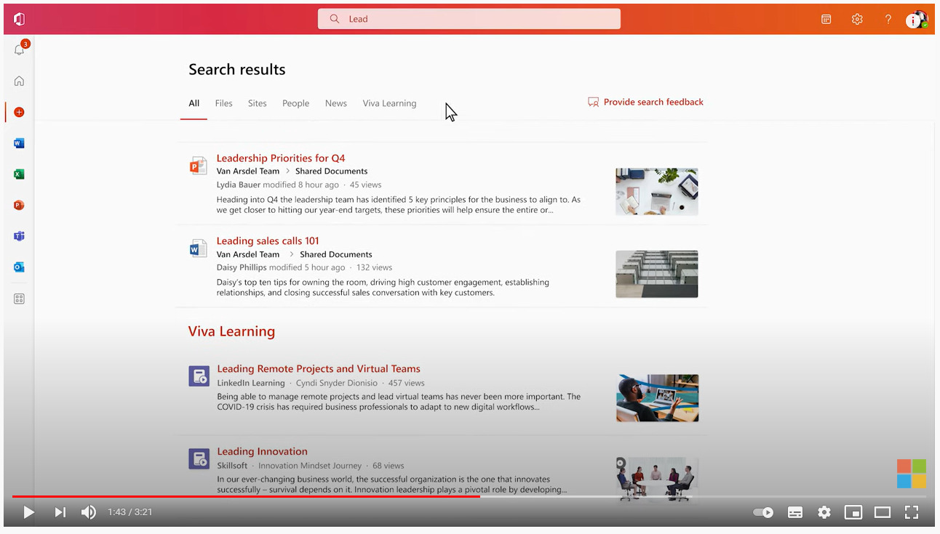The height and width of the screenshot is (534, 940).
Task: Click the Viva icon beside Leading Innovation
Action: tap(199, 458)
